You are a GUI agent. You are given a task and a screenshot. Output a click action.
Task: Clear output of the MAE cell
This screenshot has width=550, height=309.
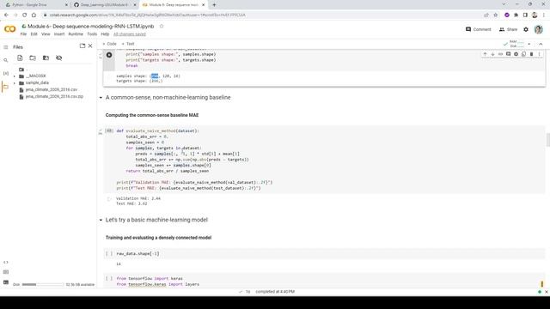[x=109, y=199]
